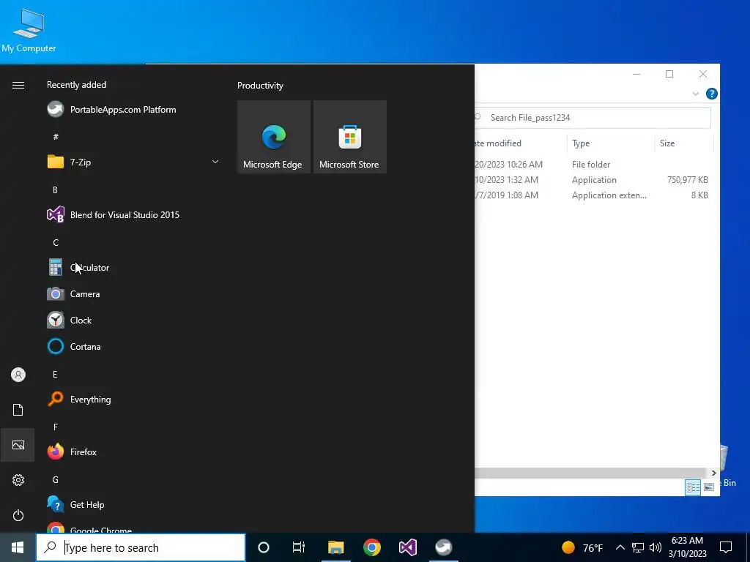Launch the Everything search app

click(x=79, y=399)
